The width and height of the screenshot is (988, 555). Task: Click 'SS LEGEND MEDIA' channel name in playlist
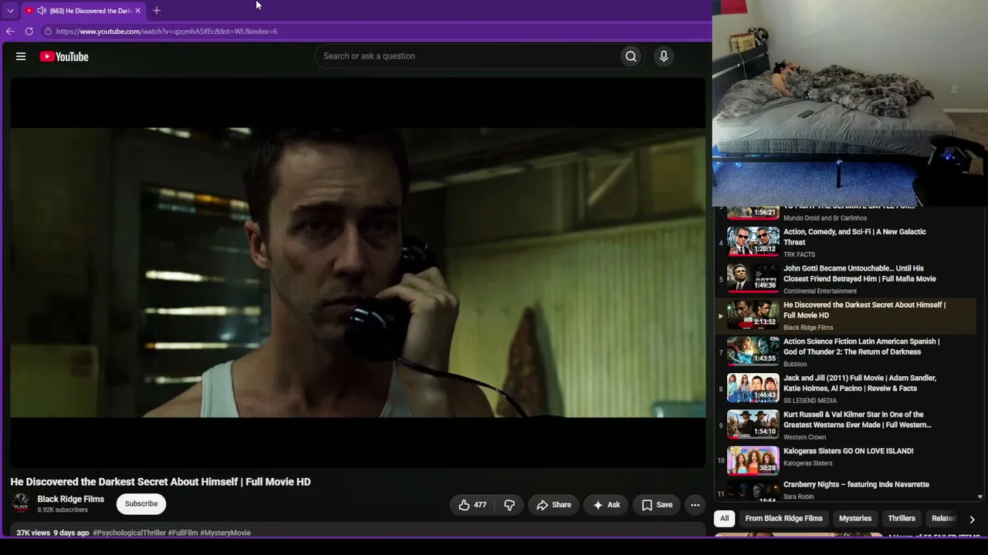tap(810, 401)
